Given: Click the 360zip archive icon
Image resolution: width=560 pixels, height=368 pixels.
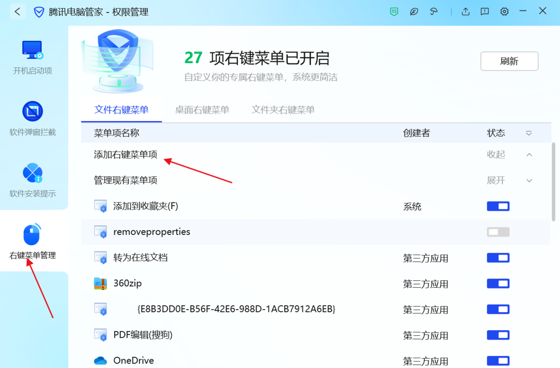Looking at the screenshot, I should (x=100, y=284).
